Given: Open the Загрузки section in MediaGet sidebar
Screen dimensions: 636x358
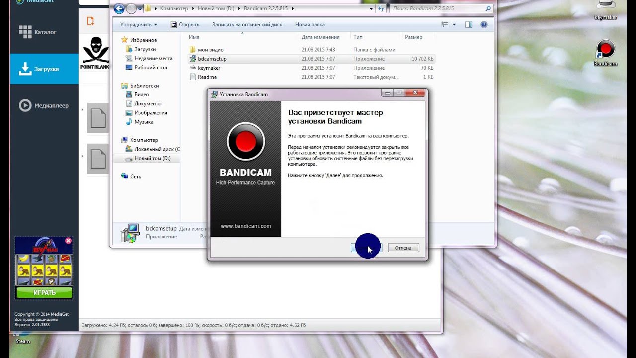Looking at the screenshot, I should (44, 69).
